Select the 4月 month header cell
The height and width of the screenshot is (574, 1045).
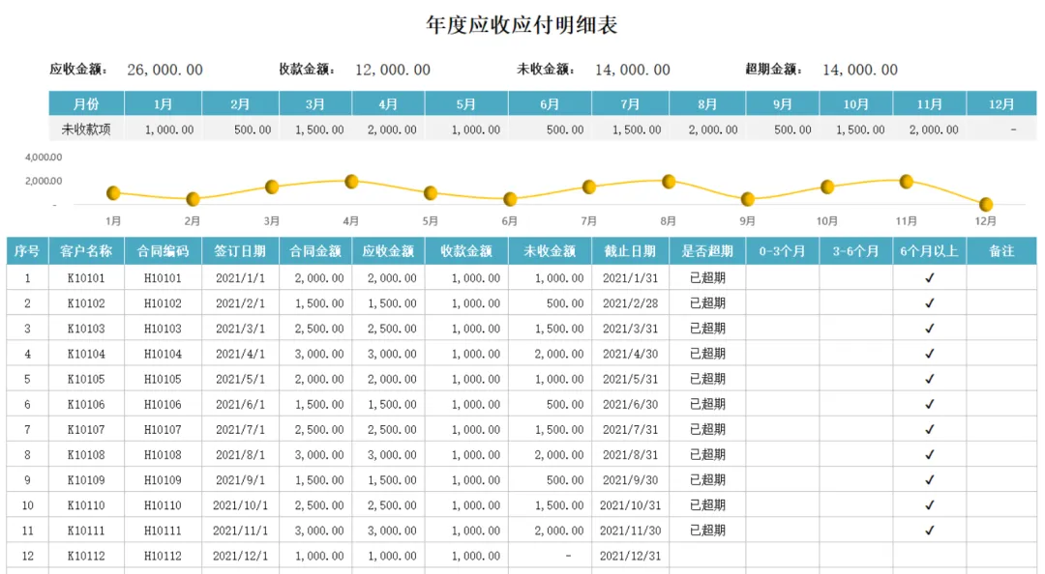pyautogui.click(x=388, y=104)
